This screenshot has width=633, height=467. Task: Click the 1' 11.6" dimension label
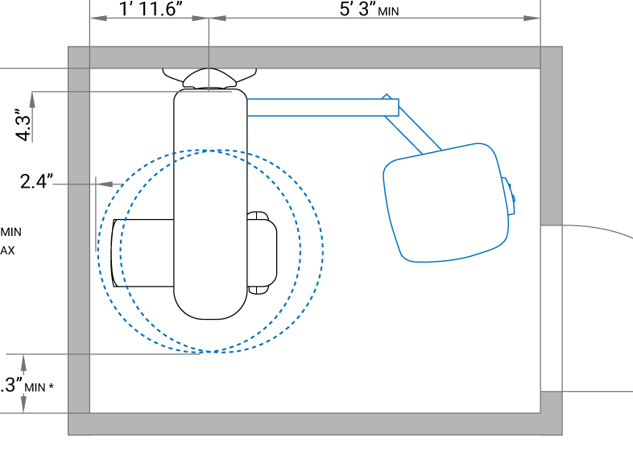(x=151, y=9)
